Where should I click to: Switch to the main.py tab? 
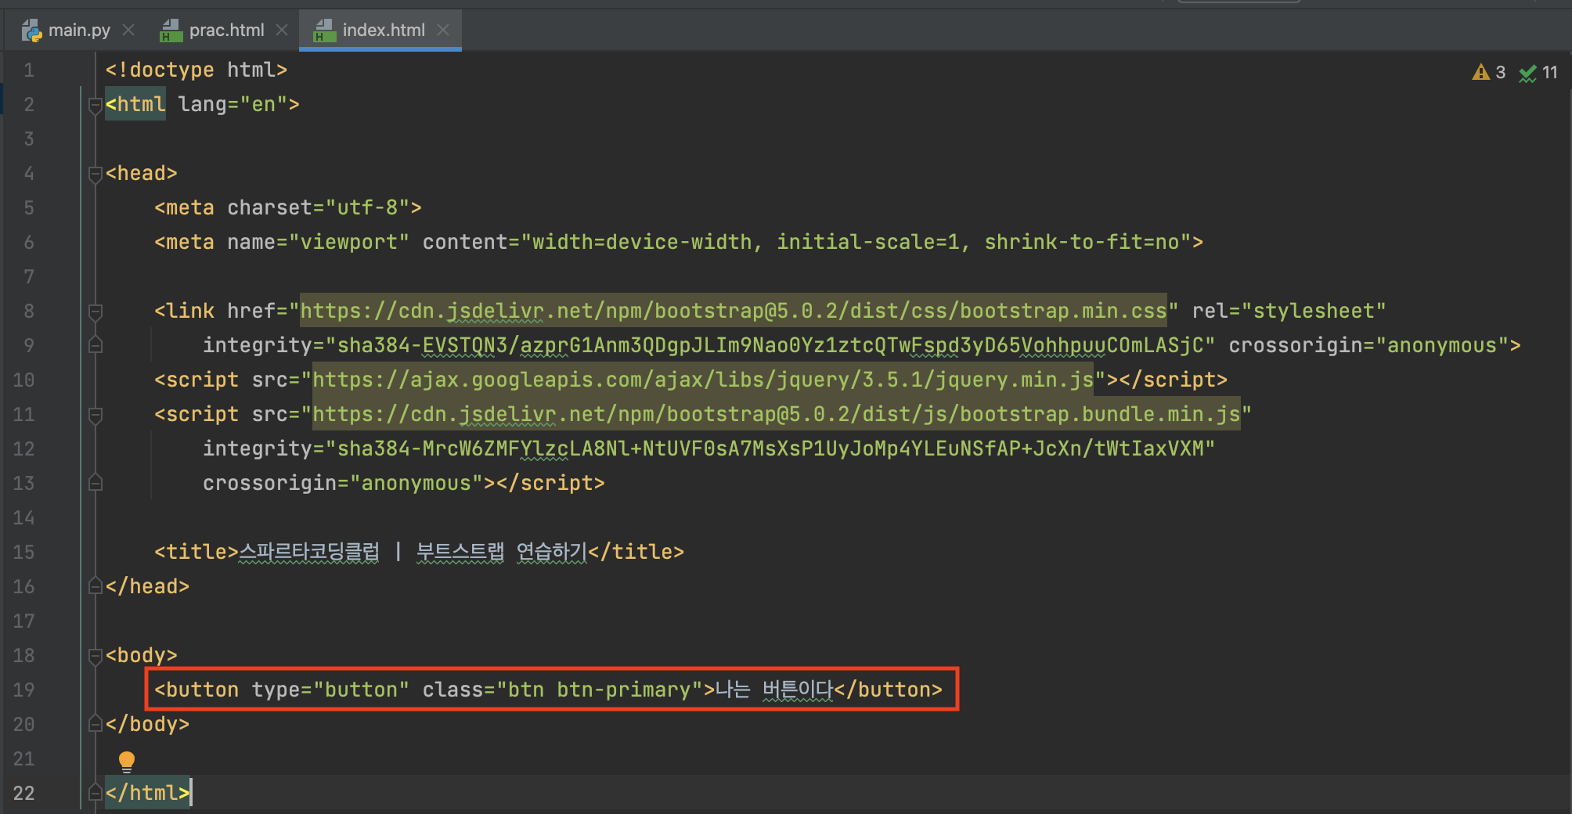(x=79, y=31)
